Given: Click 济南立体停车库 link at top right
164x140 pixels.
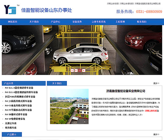Looking at the screenshot, I should point(126,4).
